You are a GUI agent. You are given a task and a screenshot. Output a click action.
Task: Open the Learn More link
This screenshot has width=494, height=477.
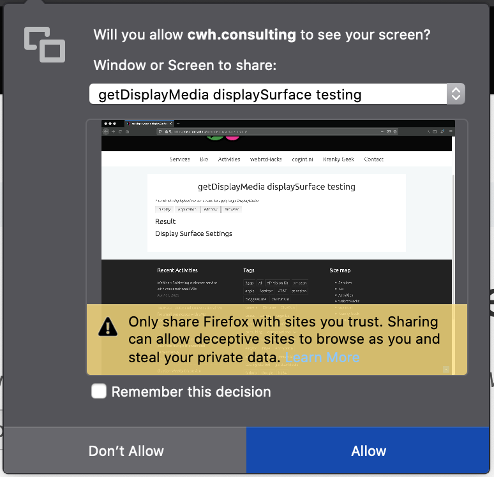click(322, 357)
